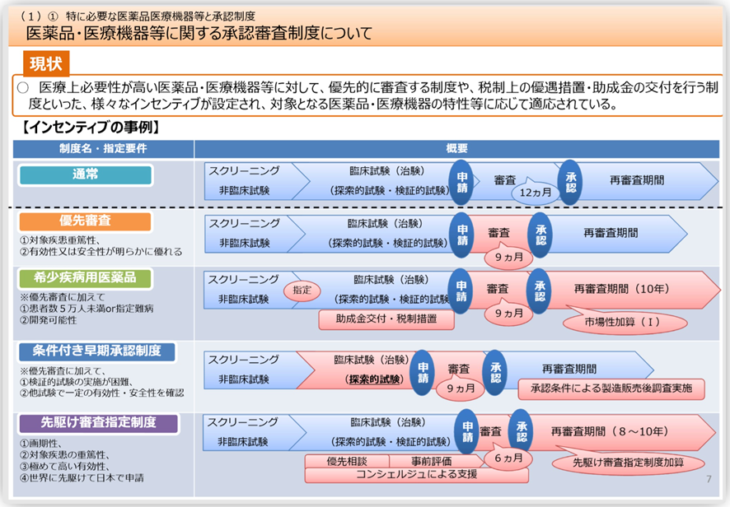The image size is (730, 507).
Task: Click the 申請 oval in the 先駆け審査指定制度 row
Action: click(x=467, y=431)
